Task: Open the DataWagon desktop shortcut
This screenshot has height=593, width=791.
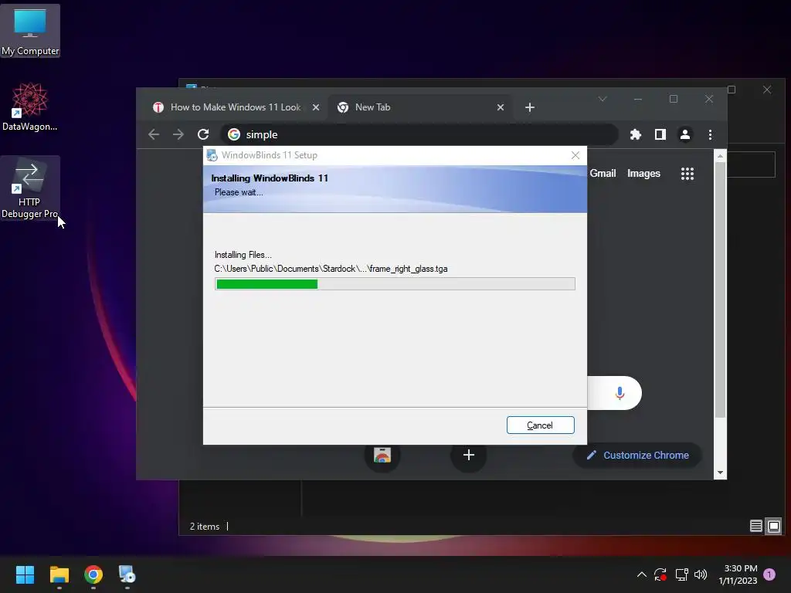Action: (x=30, y=107)
